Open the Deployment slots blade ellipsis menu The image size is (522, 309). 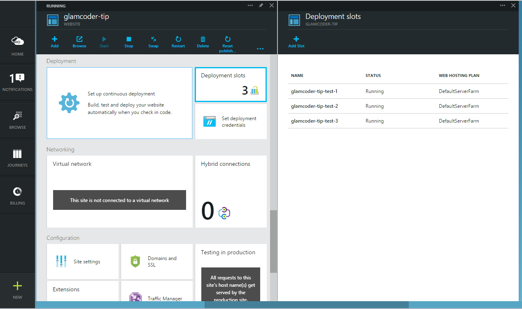point(502,5)
